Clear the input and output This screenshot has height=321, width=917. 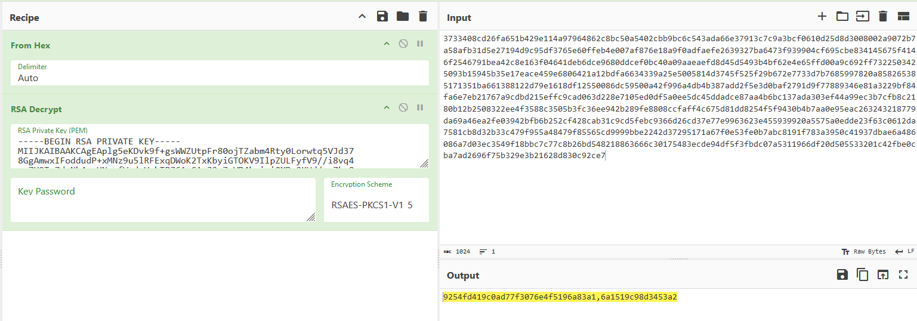(x=884, y=17)
